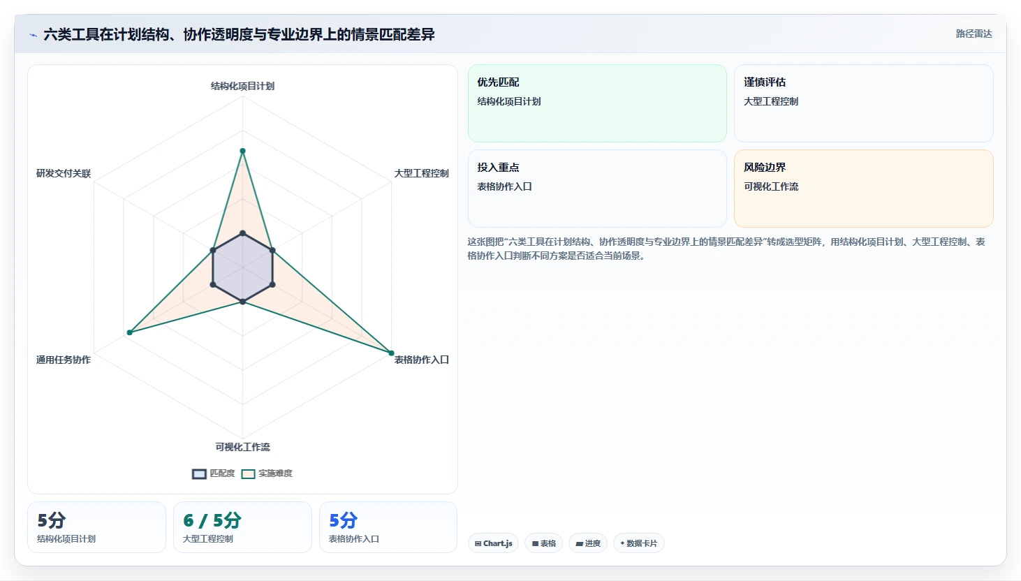
Task: Open the 谨慎评估 card
Action: (x=863, y=103)
